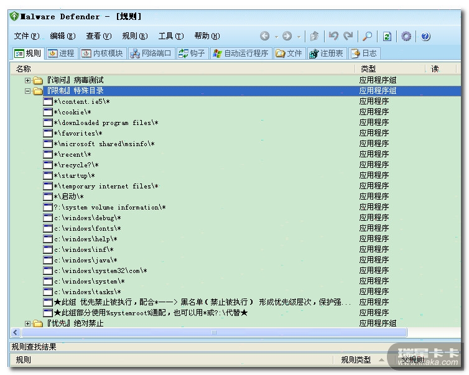
Task: Open the 文件(F) menu
Action: click(x=27, y=36)
